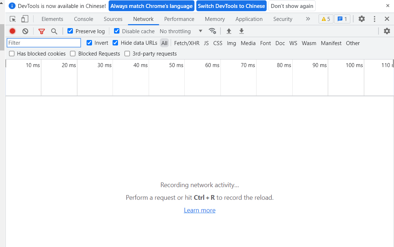Filter by Fetch/XHR requests
The image size is (394, 247).
coord(187,43)
